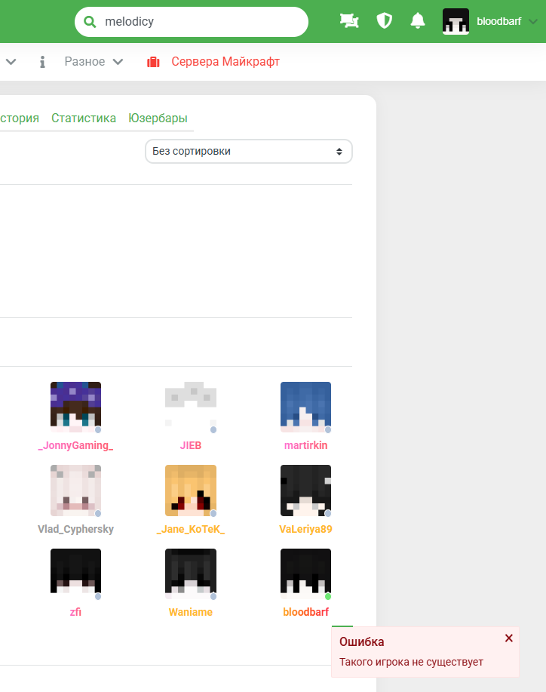Focus the search field containing melodicy

click(x=192, y=22)
